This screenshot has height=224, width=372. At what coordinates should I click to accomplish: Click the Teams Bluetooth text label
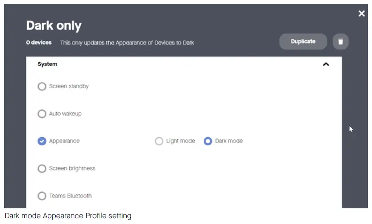[x=71, y=196]
